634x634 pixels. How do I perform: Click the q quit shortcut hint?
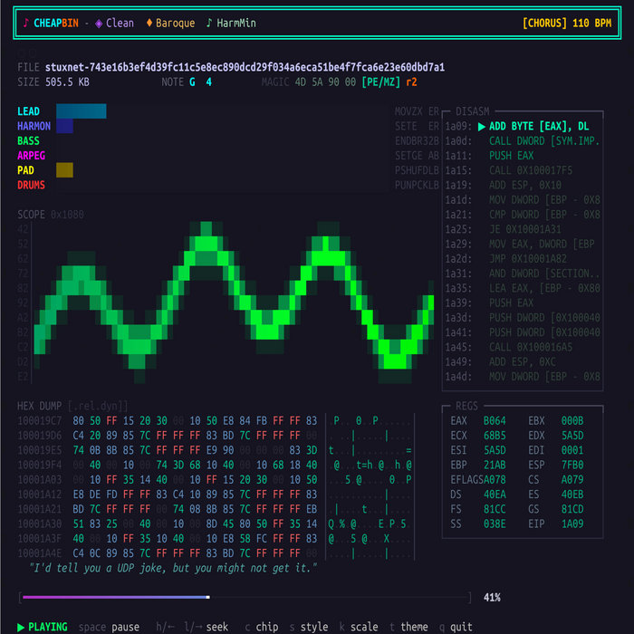456,627
